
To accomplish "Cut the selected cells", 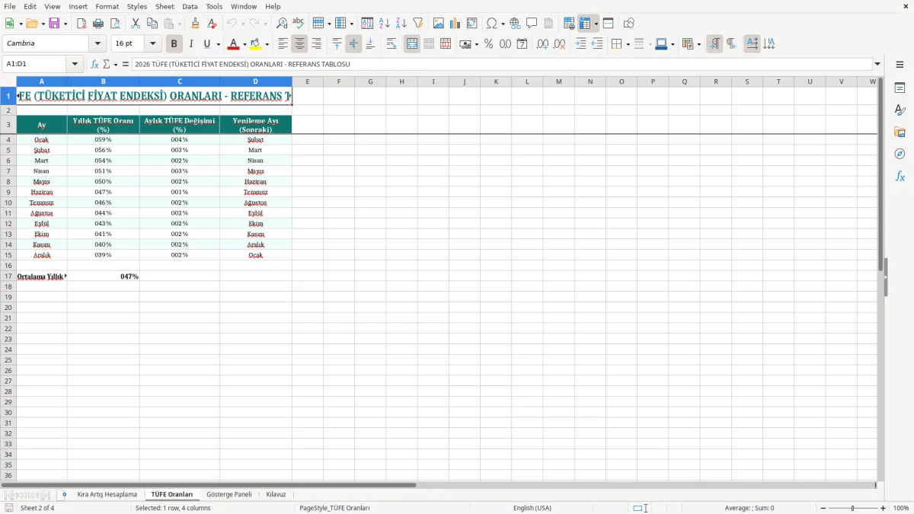I will 136,24.
